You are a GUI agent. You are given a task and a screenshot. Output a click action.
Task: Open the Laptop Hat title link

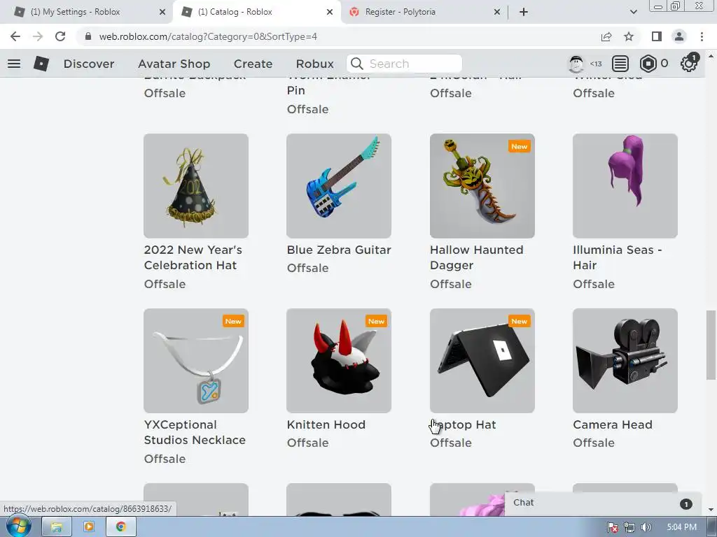coord(463,424)
